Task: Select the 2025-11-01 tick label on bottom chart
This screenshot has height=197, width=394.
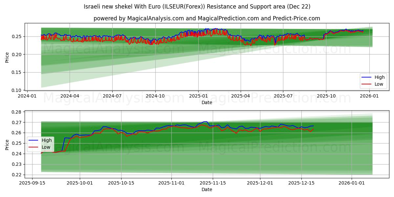Action: [171, 183]
